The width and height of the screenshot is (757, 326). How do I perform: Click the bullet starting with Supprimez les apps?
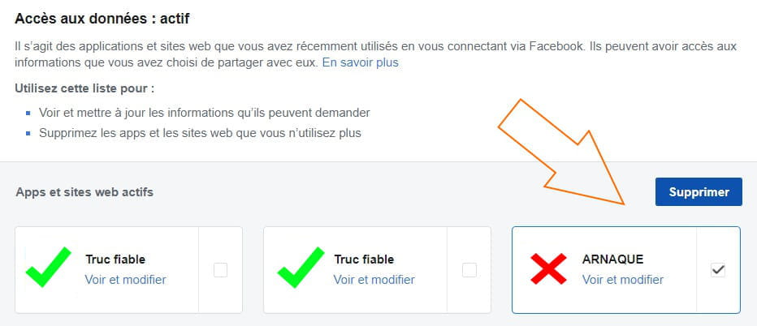coord(200,133)
